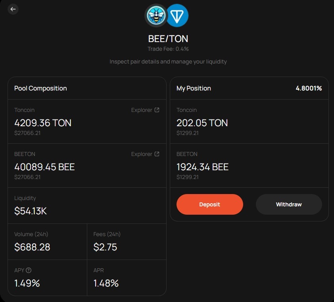Click the orange Deposit button
334x302 pixels.
coord(209,204)
